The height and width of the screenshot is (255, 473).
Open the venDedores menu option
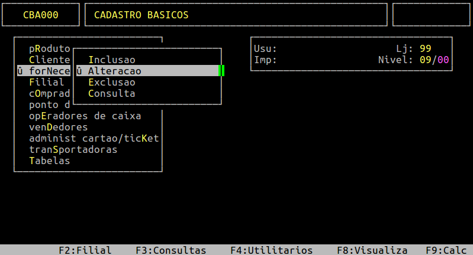coord(59,127)
